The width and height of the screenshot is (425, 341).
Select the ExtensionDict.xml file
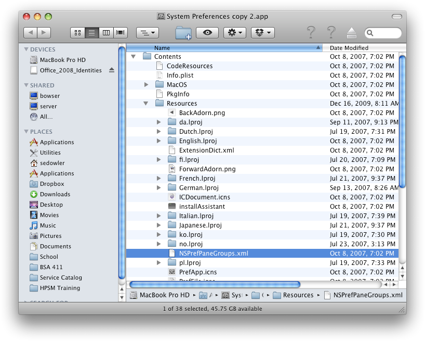(x=262, y=150)
